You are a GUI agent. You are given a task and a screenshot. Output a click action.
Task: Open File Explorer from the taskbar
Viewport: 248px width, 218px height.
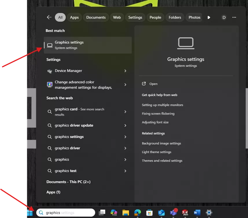coord(125,213)
